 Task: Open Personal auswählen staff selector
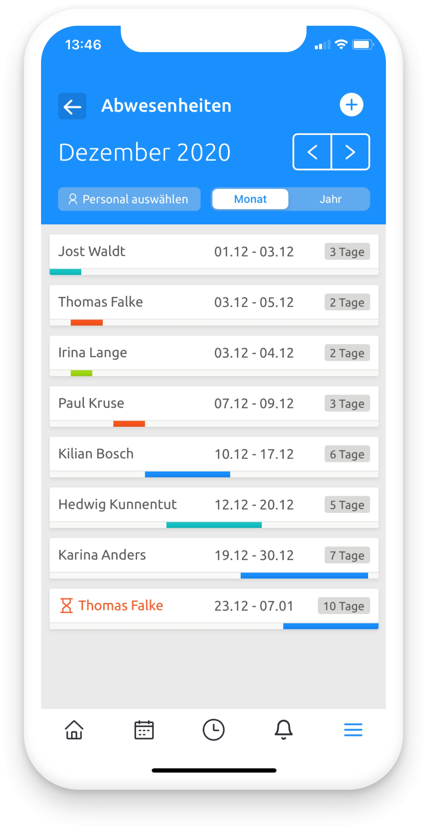129,199
